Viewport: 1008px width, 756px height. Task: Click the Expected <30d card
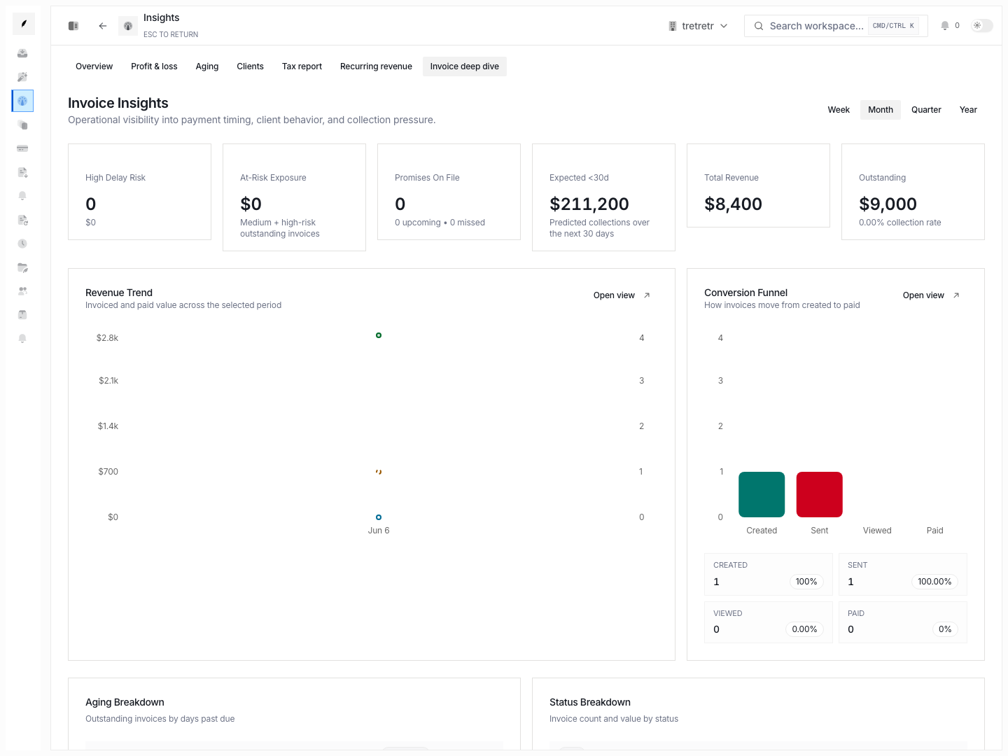click(603, 197)
